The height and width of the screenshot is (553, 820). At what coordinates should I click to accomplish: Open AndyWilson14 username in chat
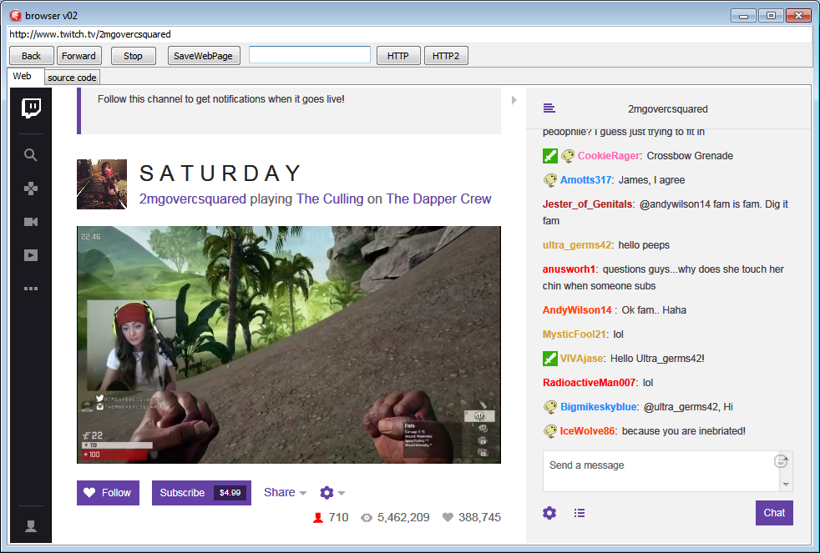tap(577, 310)
